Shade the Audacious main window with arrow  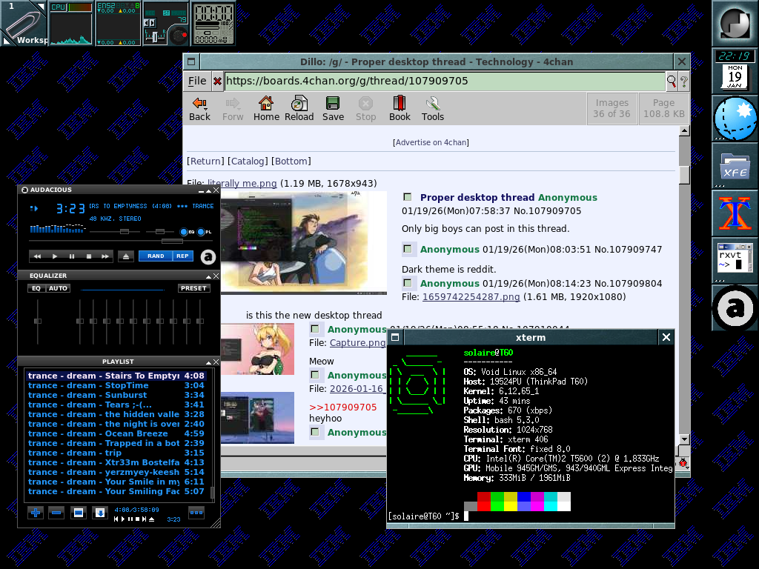point(208,190)
